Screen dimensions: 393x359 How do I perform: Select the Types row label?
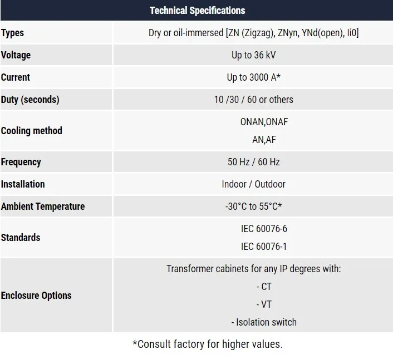[x=13, y=33]
